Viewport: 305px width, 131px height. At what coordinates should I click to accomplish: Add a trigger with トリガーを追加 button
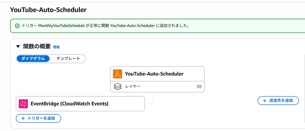click(38, 118)
